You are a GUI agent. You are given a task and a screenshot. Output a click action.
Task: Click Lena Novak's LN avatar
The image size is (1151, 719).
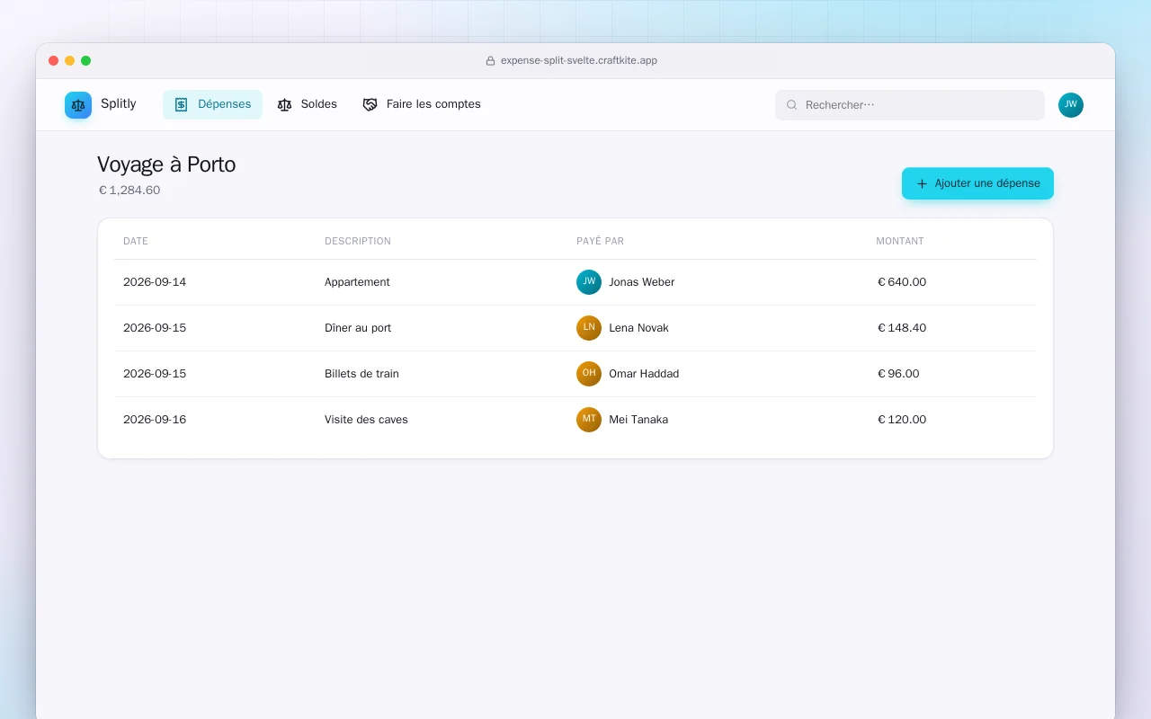[589, 328]
